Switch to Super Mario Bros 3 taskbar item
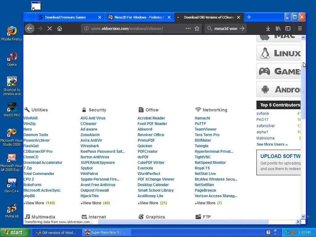The height and width of the screenshot is (237, 316). point(106,233)
